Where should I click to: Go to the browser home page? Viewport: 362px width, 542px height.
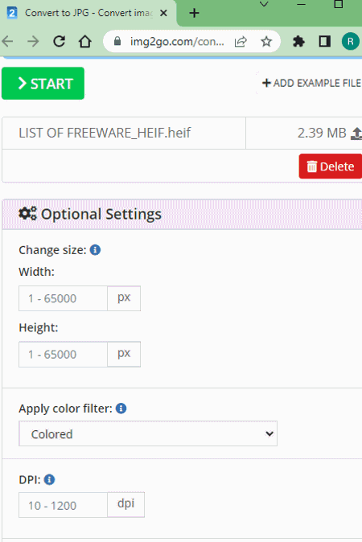coord(85,42)
